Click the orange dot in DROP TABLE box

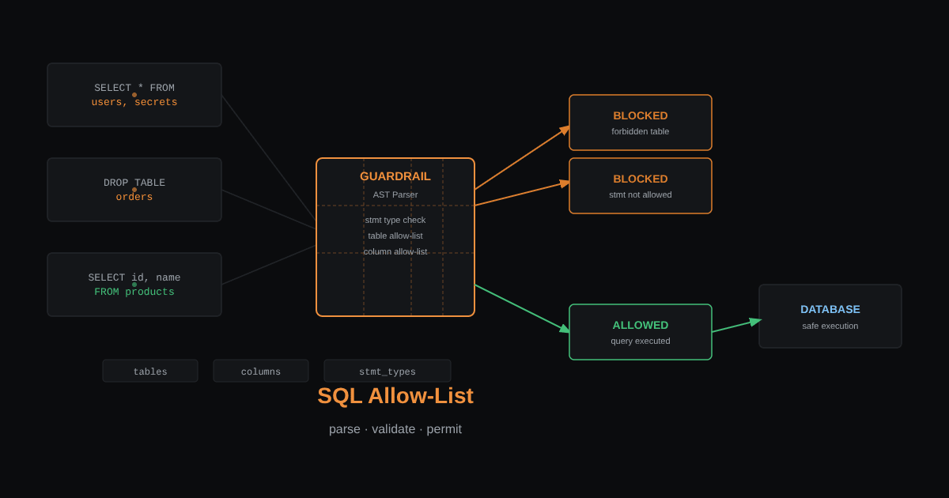tap(134, 190)
